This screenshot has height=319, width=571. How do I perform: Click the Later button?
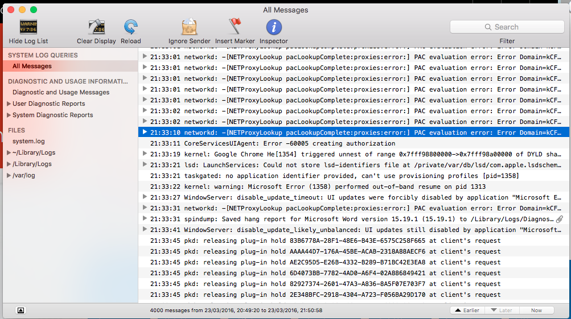click(502, 310)
